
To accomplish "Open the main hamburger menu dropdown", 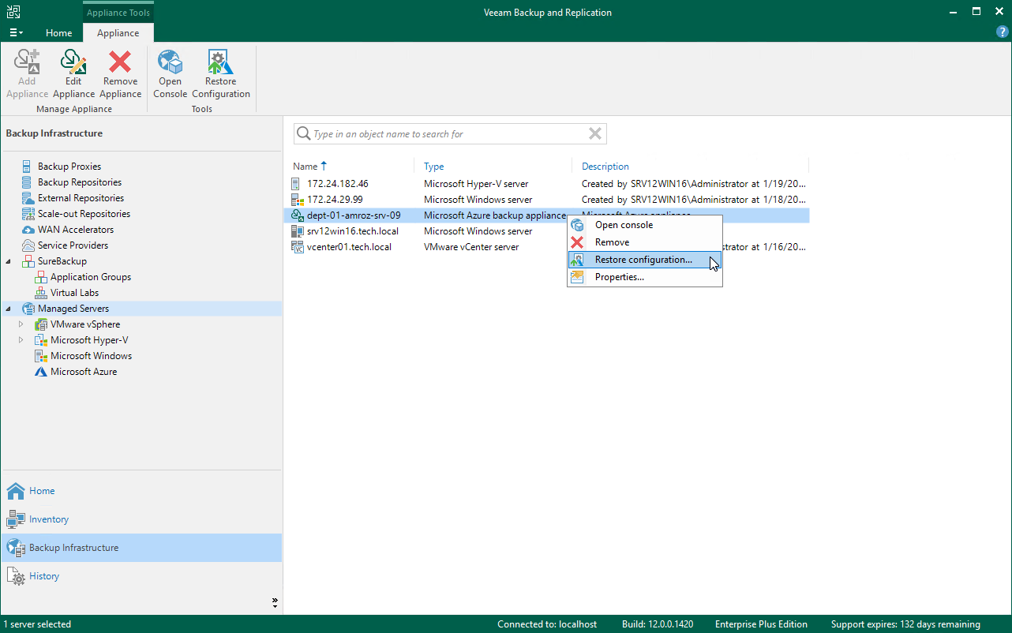I will pyautogui.click(x=16, y=33).
